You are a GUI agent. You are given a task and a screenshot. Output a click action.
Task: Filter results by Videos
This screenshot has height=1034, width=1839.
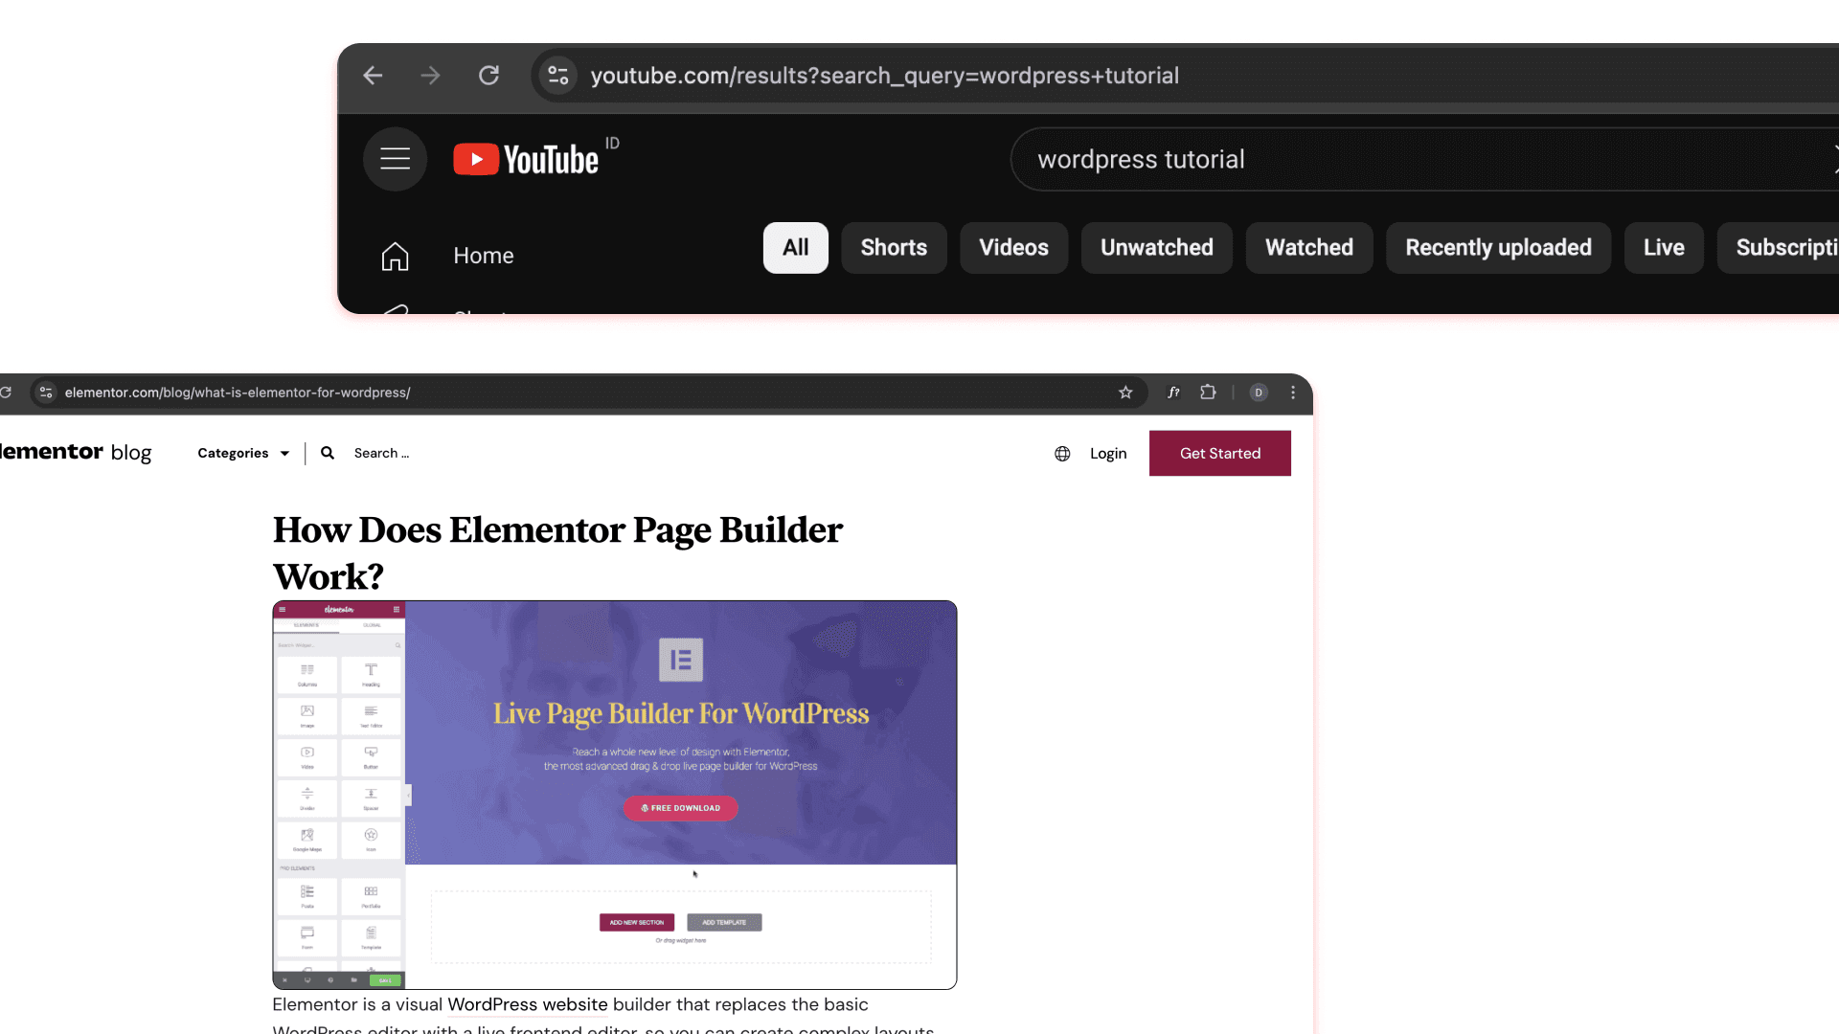[x=1013, y=248]
